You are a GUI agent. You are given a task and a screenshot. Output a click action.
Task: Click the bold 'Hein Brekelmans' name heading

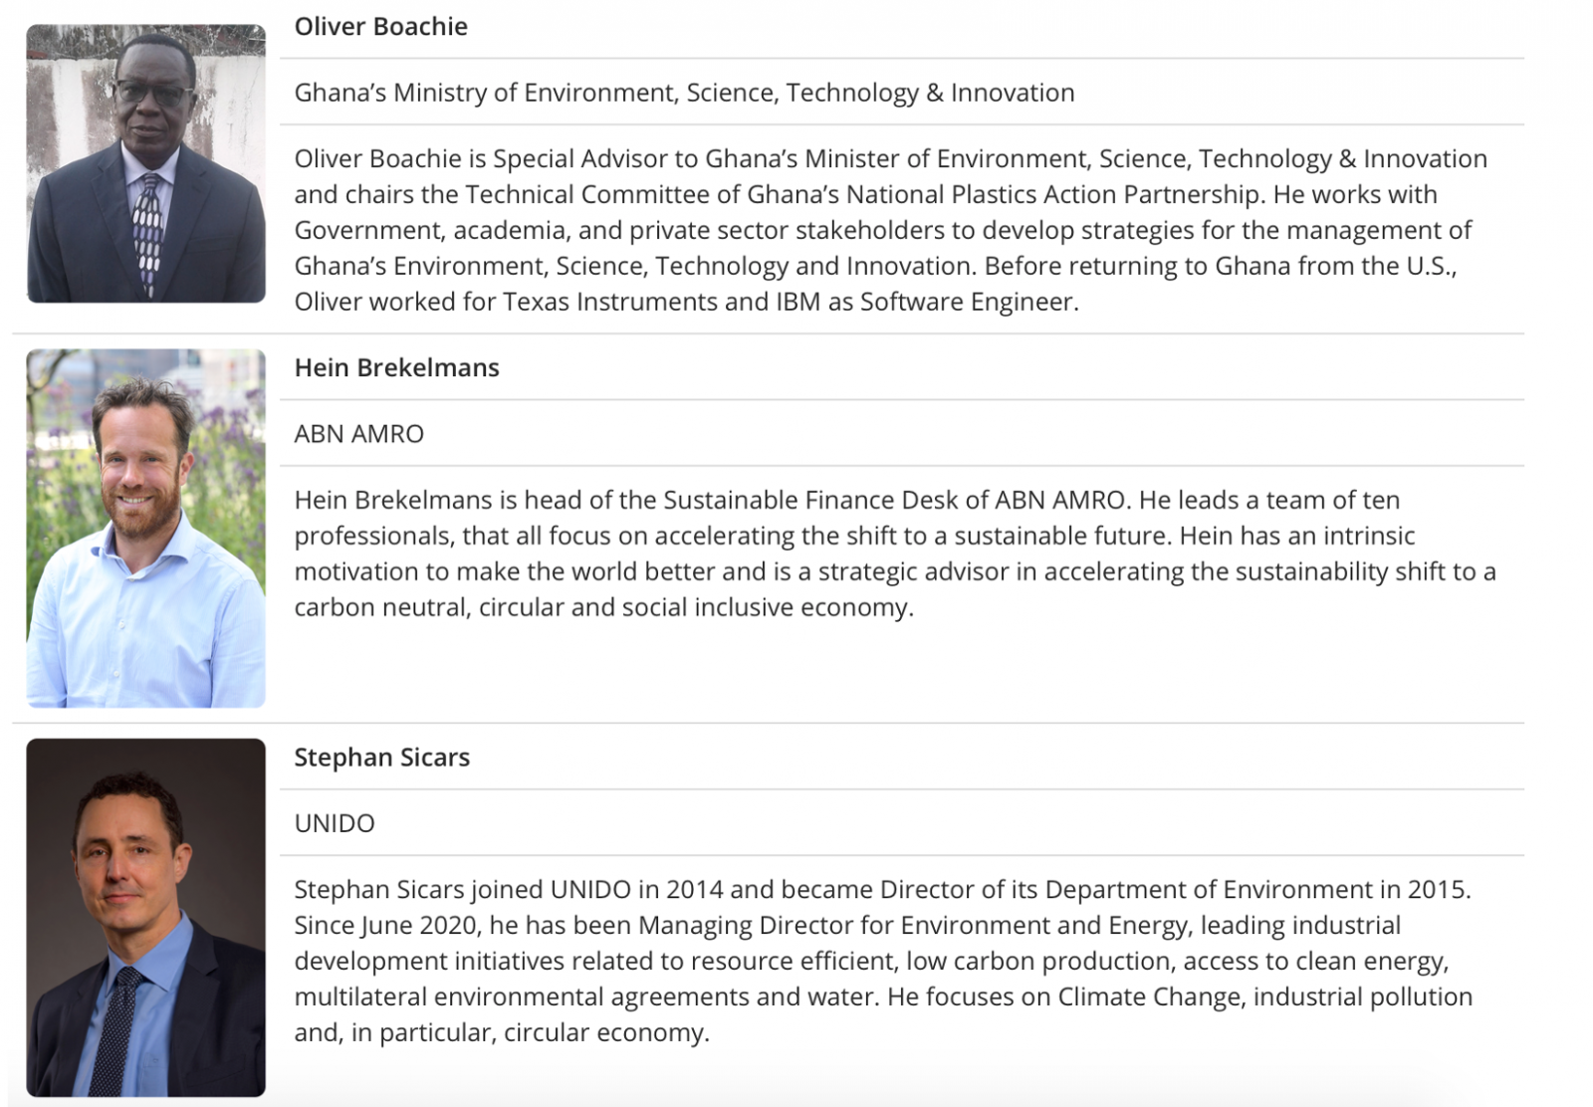(396, 367)
